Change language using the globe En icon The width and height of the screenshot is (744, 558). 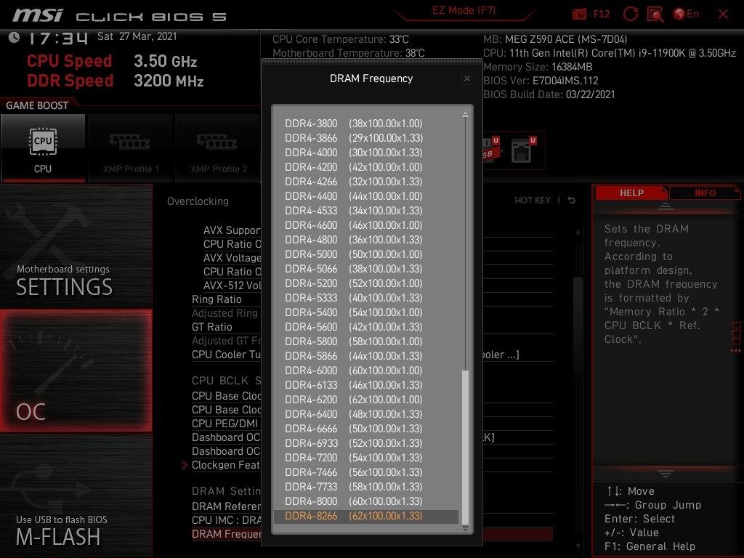(686, 14)
